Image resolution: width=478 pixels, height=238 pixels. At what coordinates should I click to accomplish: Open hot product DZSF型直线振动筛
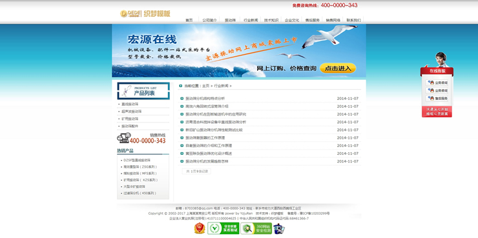137,160
